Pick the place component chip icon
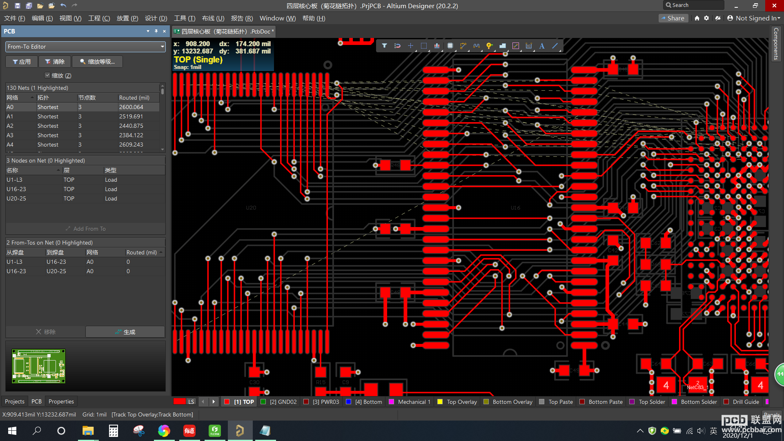Screen dimensions: 784x441 point(450,46)
